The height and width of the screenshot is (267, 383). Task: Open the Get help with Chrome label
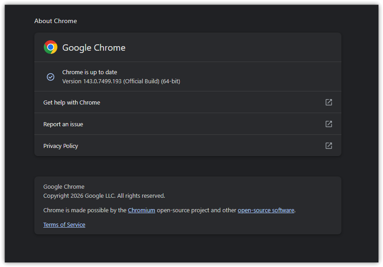pos(72,103)
